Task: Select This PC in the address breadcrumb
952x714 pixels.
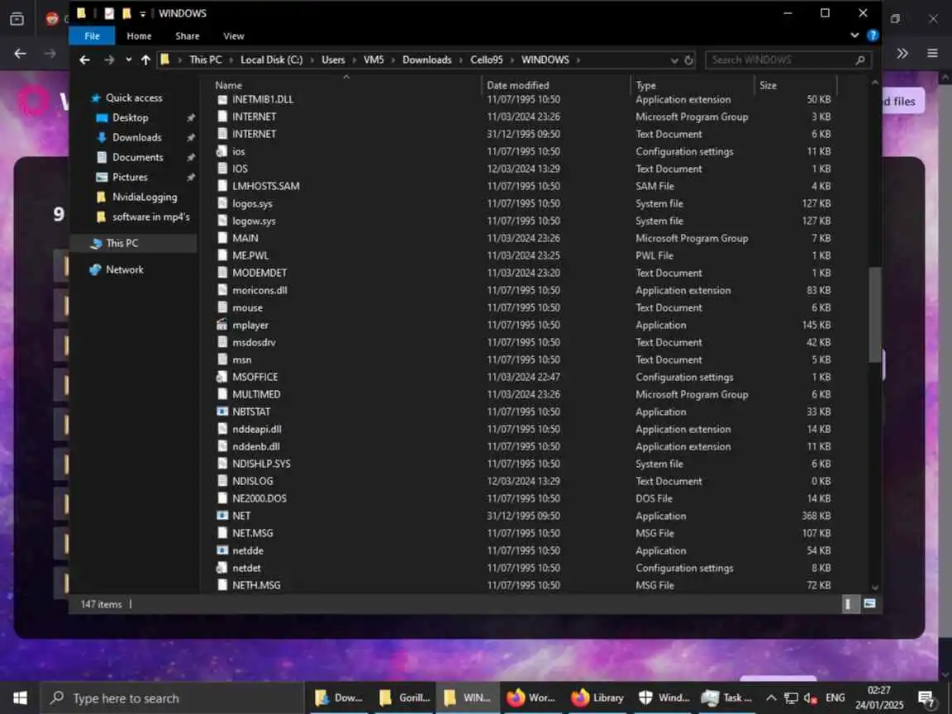Action: pyautogui.click(x=205, y=59)
